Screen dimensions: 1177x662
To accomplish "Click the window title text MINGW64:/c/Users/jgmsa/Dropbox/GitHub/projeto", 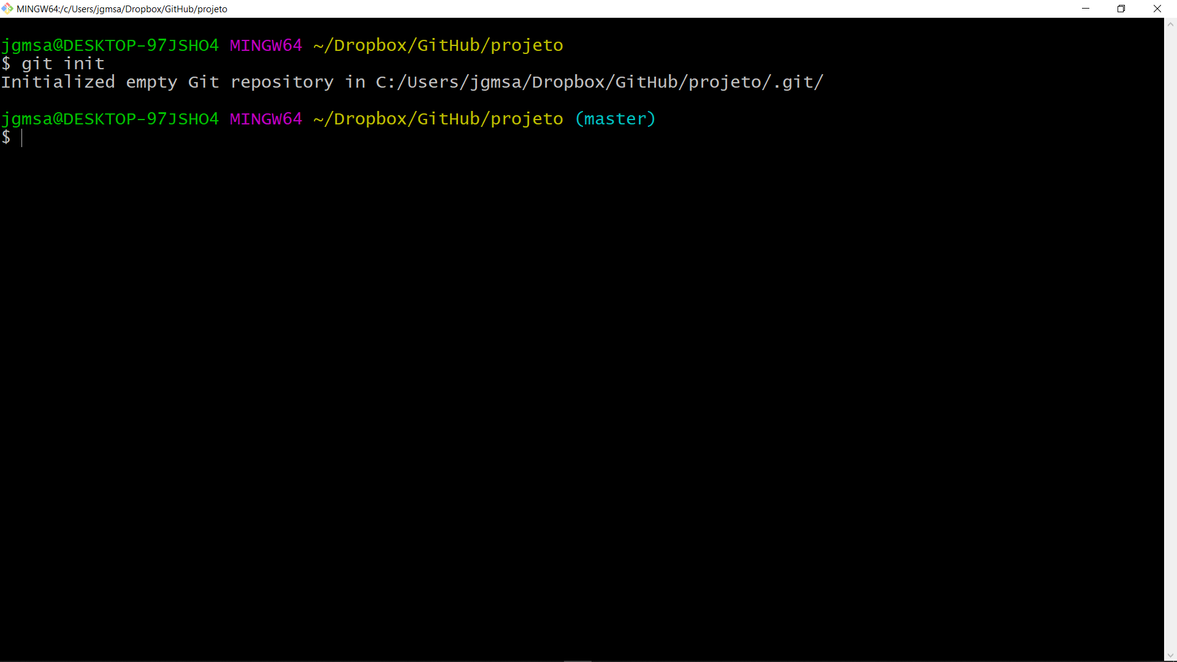I will (x=122, y=9).
